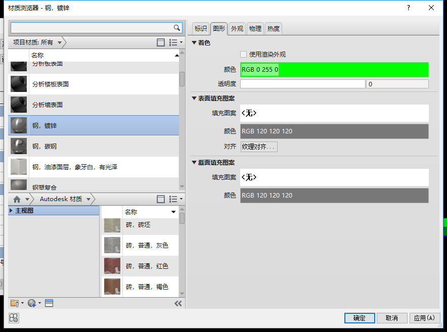Click the 确定 button

pos(360,318)
